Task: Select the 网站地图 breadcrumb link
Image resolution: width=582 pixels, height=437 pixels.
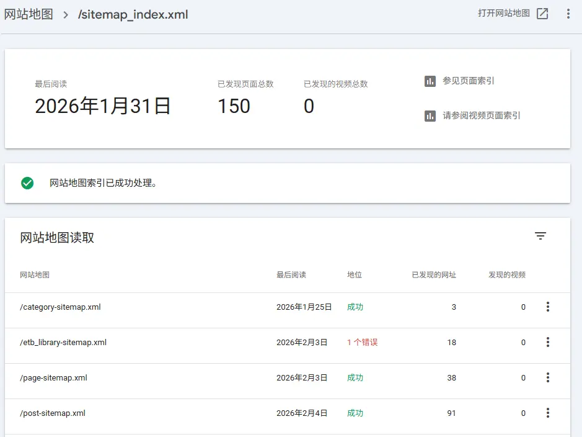Action: pyautogui.click(x=29, y=14)
